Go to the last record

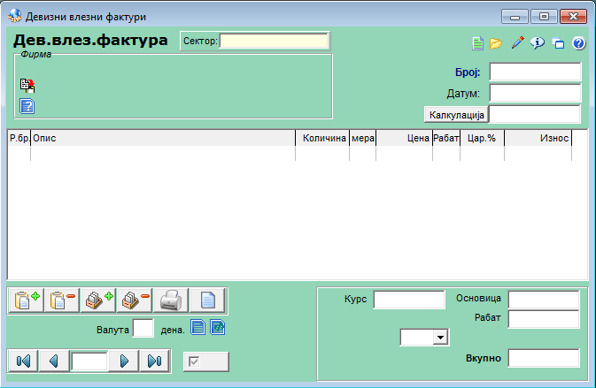[155, 361]
